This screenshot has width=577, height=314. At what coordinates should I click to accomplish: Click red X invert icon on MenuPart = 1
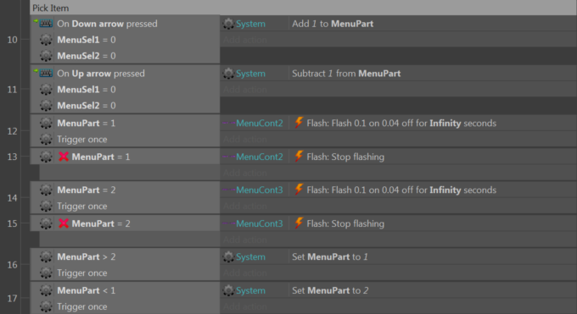coord(64,157)
